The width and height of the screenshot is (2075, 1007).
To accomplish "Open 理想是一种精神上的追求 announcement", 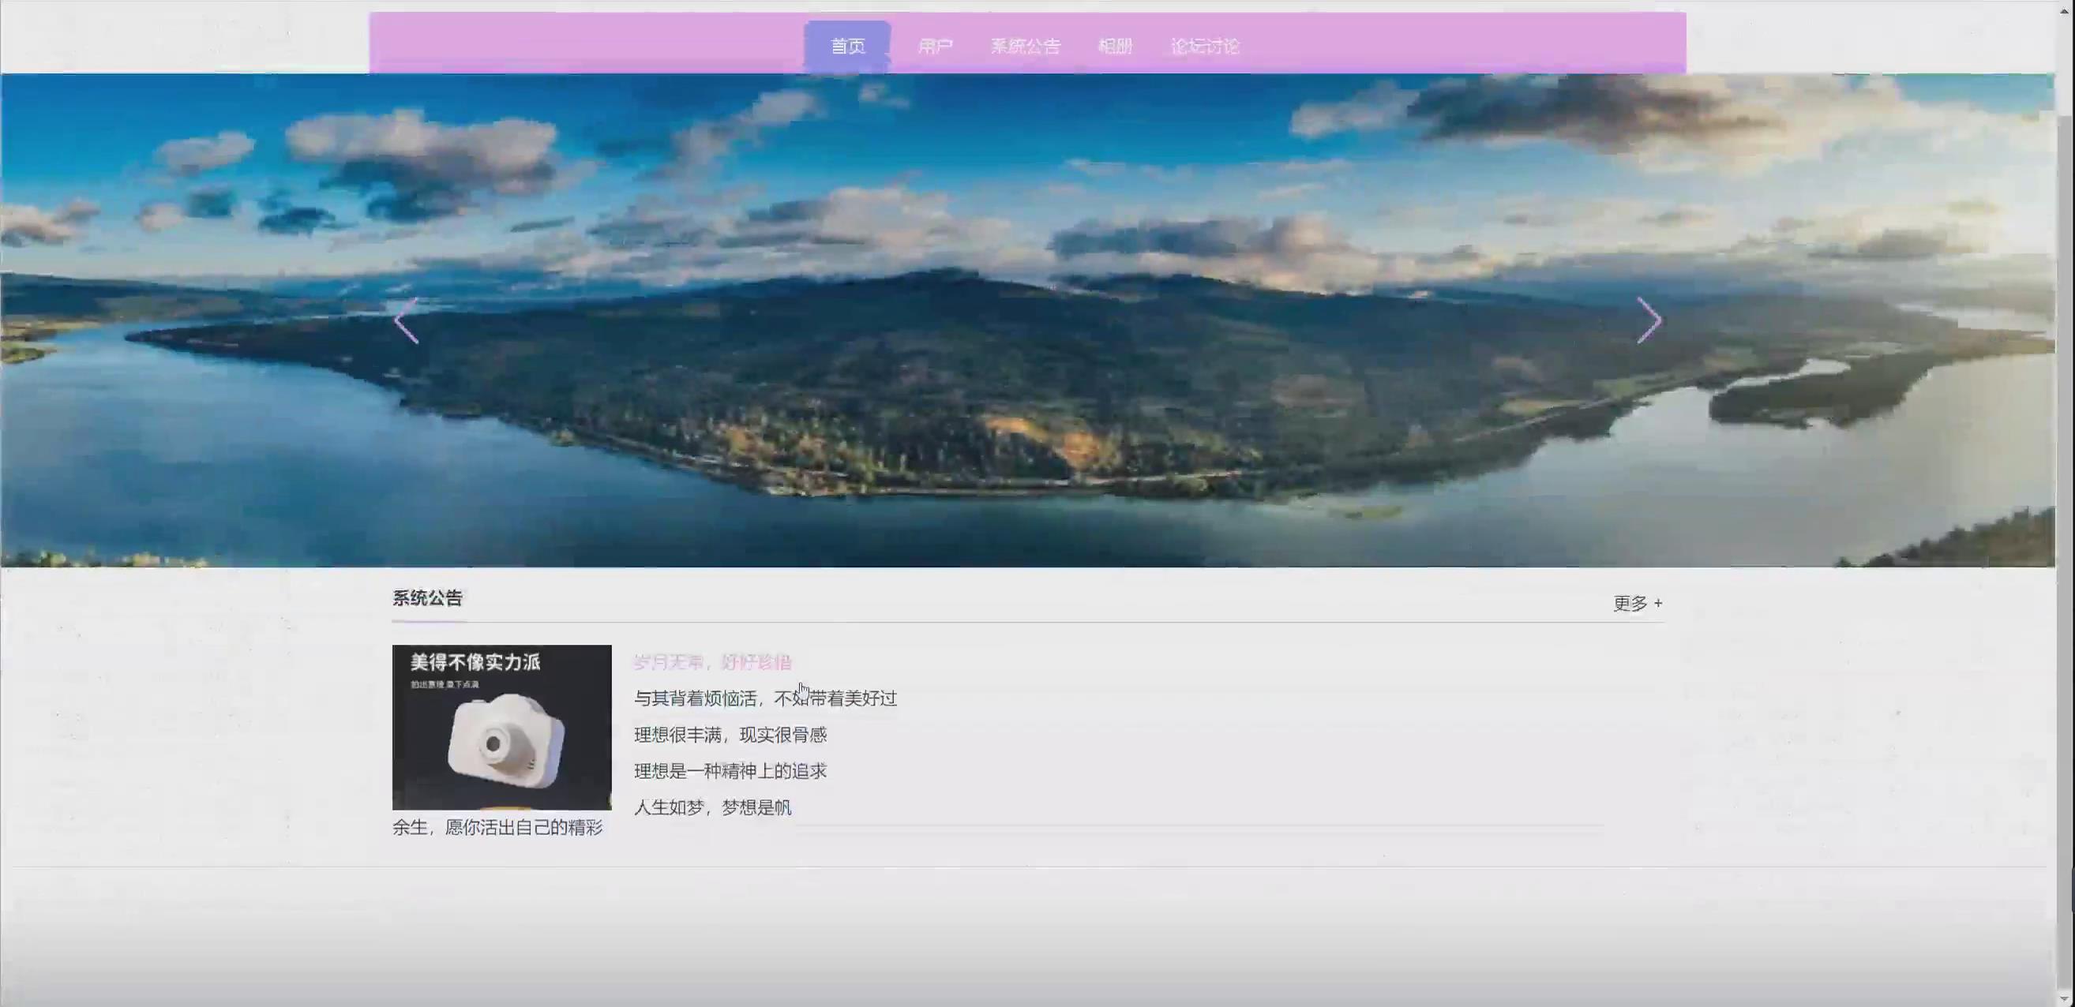I will (730, 770).
